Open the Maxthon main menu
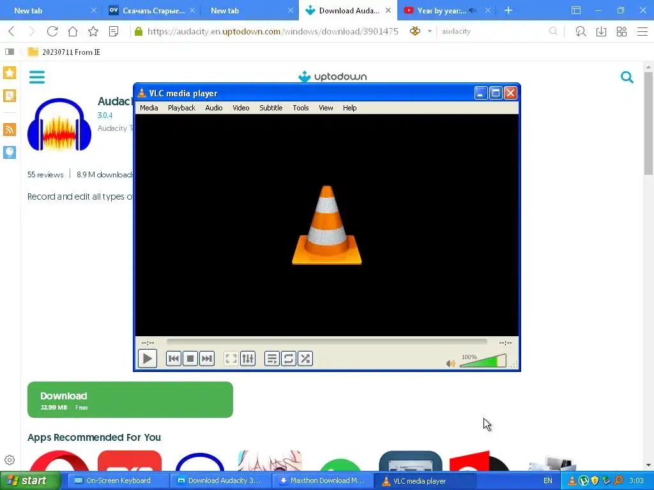This screenshot has height=490, width=654. (643, 31)
